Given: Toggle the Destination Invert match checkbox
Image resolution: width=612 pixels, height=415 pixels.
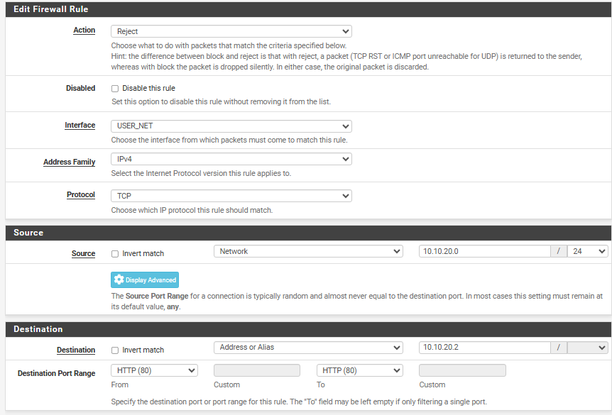Looking at the screenshot, I should point(115,350).
